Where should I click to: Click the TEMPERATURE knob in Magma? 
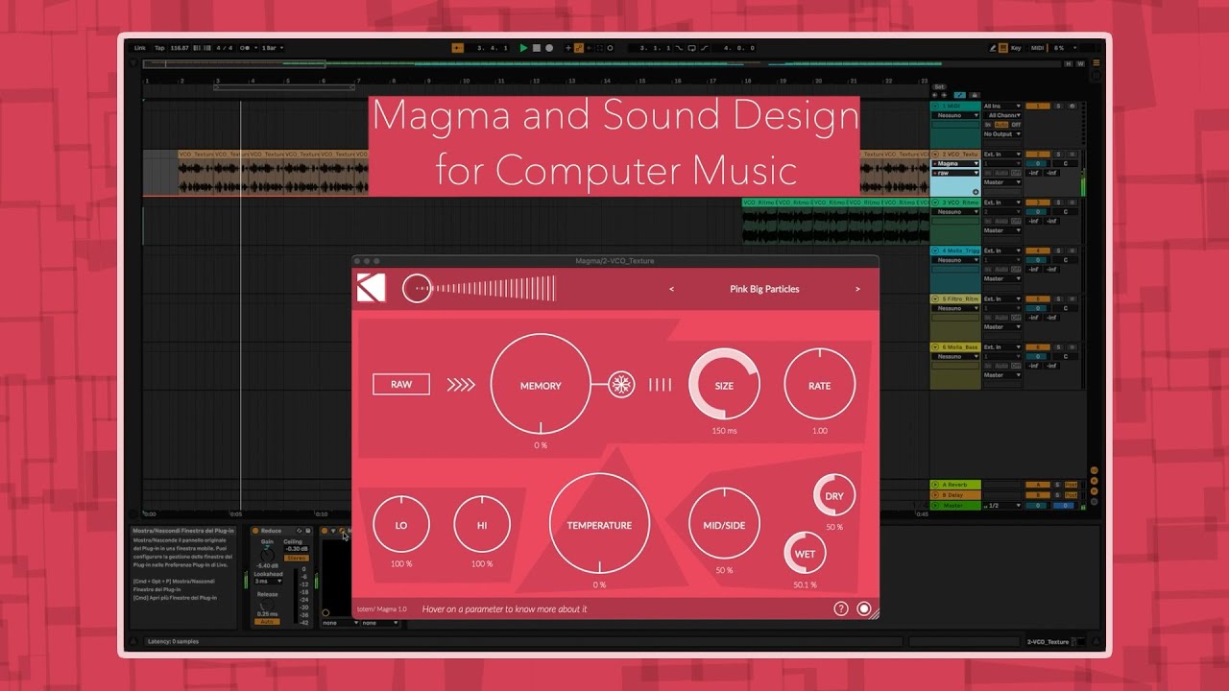pos(599,525)
